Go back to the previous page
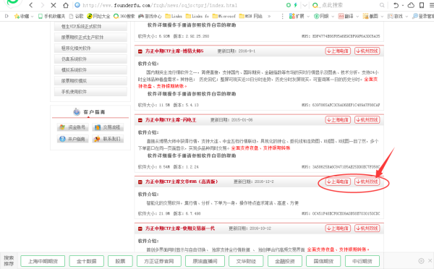 tap(31, 5)
